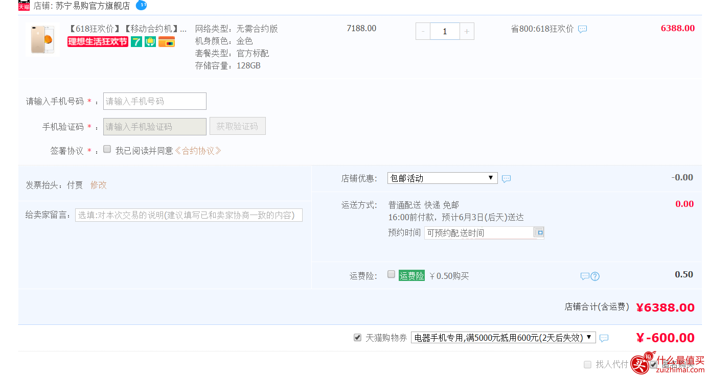Click the delivery estimate 预计6月3日(后天)送达
Viewport: 709px width, 377px height.
[484, 217]
